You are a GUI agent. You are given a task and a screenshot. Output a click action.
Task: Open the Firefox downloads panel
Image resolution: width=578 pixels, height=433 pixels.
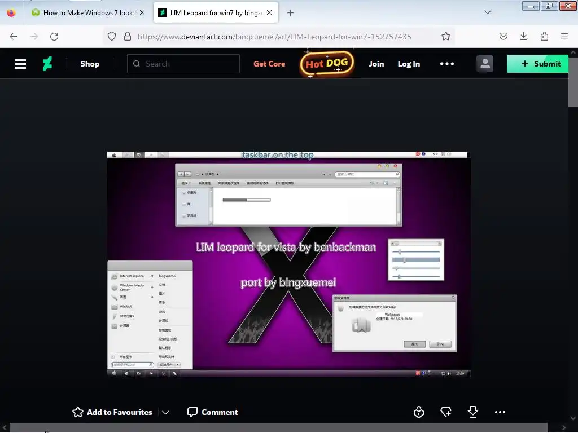(523, 36)
